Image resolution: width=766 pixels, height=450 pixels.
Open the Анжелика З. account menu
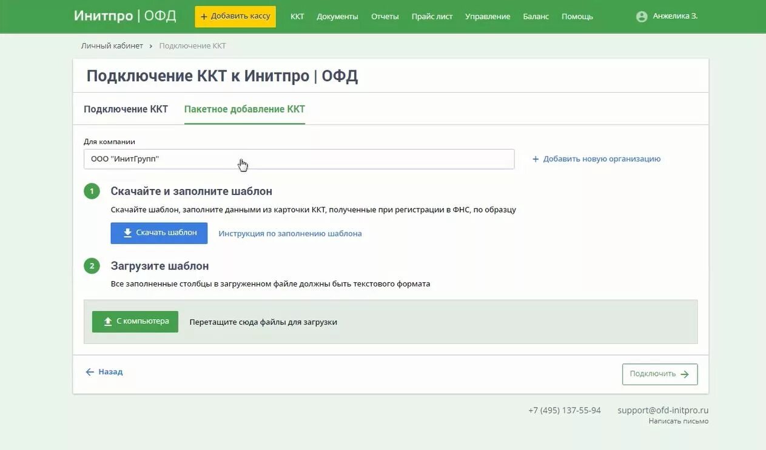point(667,16)
